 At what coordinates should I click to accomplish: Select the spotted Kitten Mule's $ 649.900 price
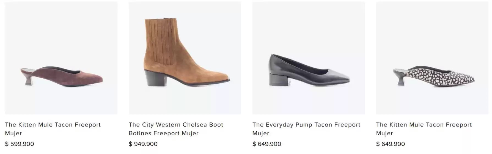click(x=391, y=144)
